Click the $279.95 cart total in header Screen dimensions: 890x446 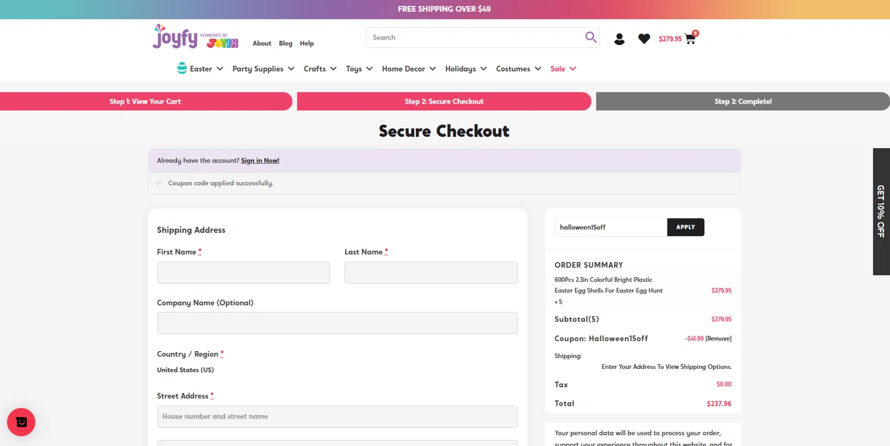(670, 39)
